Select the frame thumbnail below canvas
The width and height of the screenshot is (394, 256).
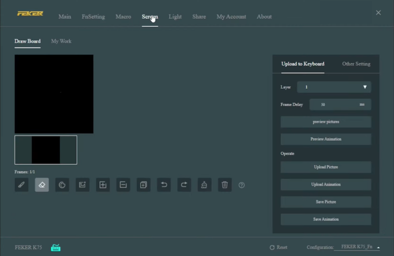click(x=46, y=150)
